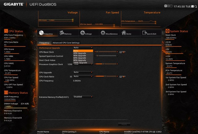Click the PCH Temperature 45.0°C reading

click(x=170, y=73)
